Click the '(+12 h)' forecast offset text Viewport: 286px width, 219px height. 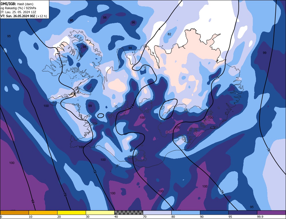(41, 16)
